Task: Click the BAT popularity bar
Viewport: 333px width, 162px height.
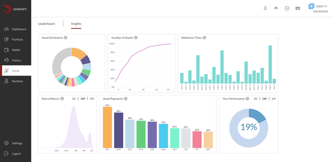Action: tap(208, 140)
